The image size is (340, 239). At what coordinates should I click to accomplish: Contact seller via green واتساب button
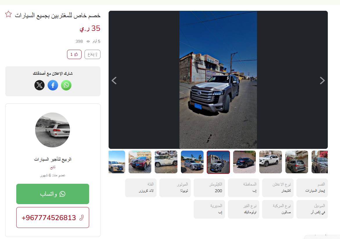pos(53,194)
